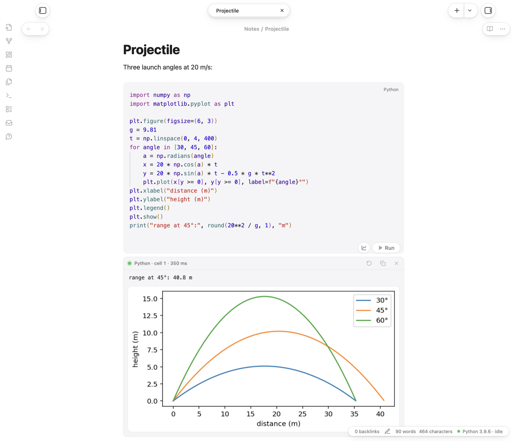
Task: Click the 'plt.show()' code line
Action: 146,217
